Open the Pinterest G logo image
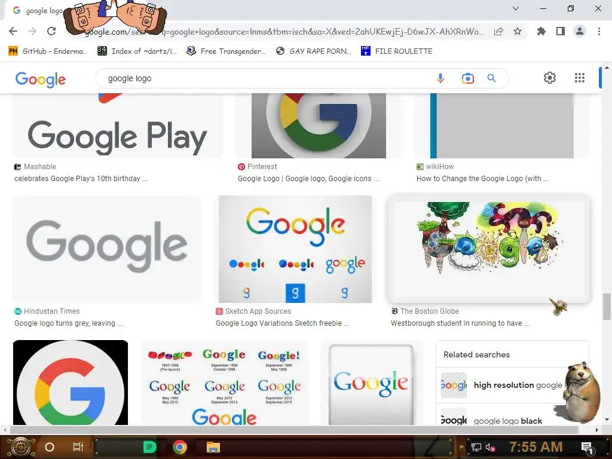Viewport: 612px width, 459px height. pos(319,126)
